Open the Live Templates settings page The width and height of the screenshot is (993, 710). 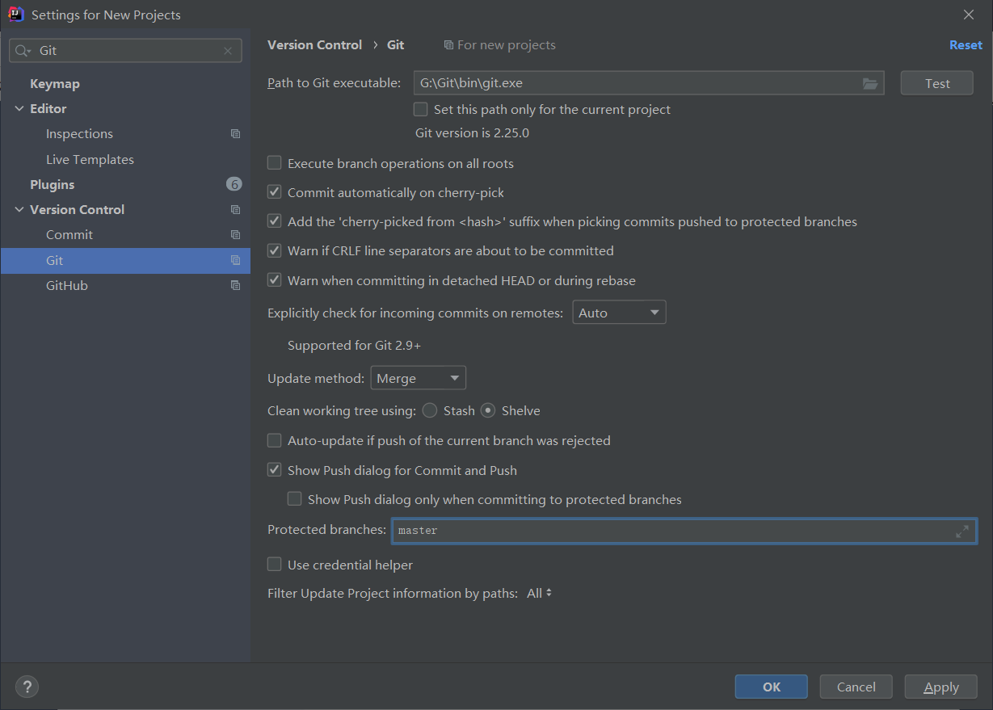click(x=90, y=160)
